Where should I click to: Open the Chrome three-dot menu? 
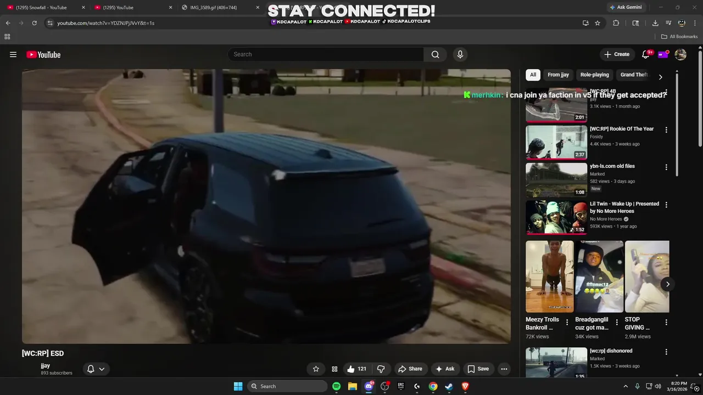click(695, 23)
